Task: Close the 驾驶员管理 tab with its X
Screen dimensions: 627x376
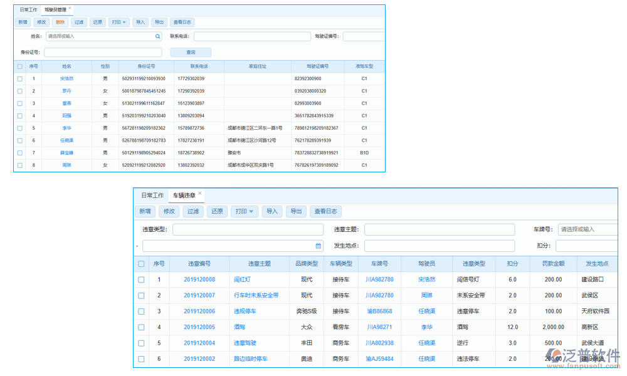Action: pyautogui.click(x=70, y=9)
